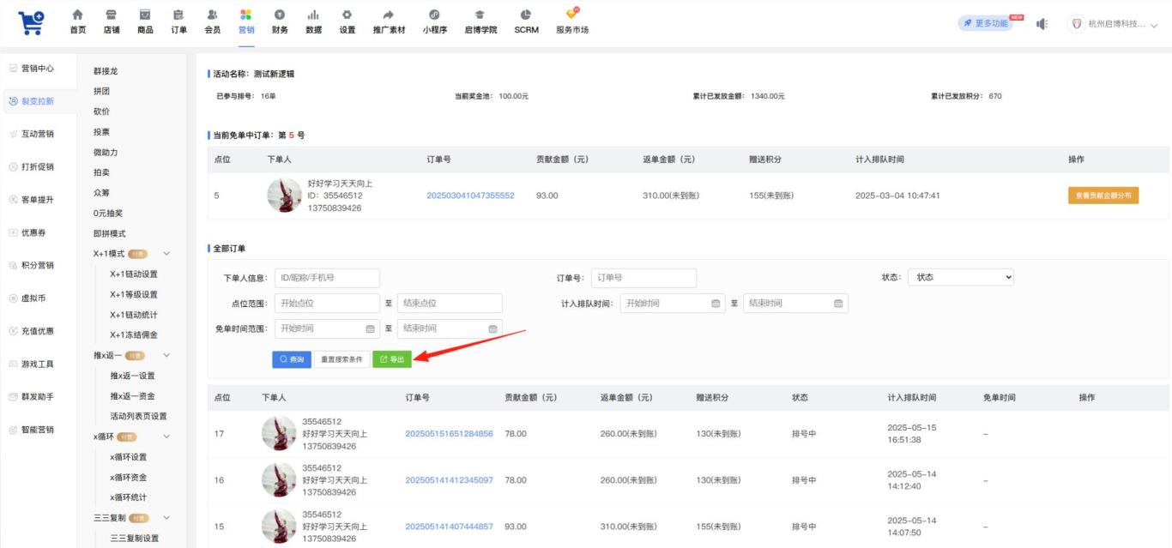Open order link 202503041047355552
1172x548 pixels.
(x=470, y=196)
